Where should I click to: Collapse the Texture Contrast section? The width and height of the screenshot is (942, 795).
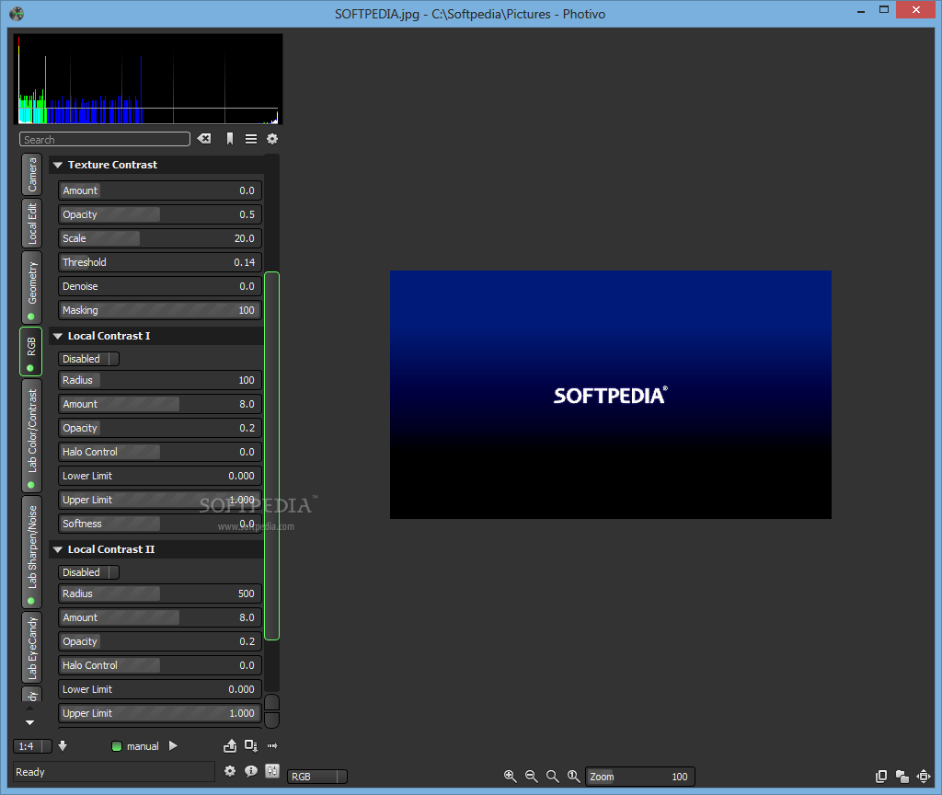58,165
